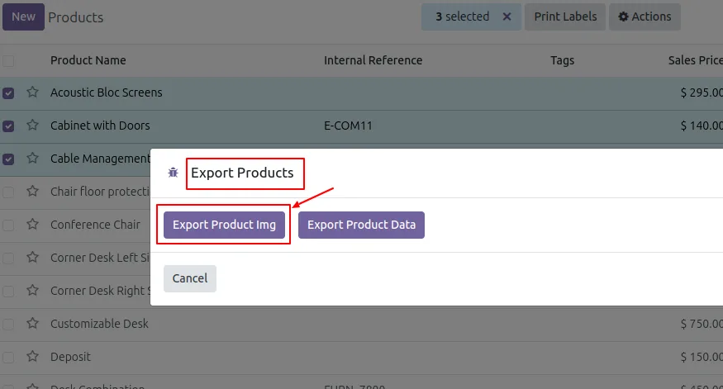Open the Cabinet with Doors product
The image size is (723, 389).
100,126
